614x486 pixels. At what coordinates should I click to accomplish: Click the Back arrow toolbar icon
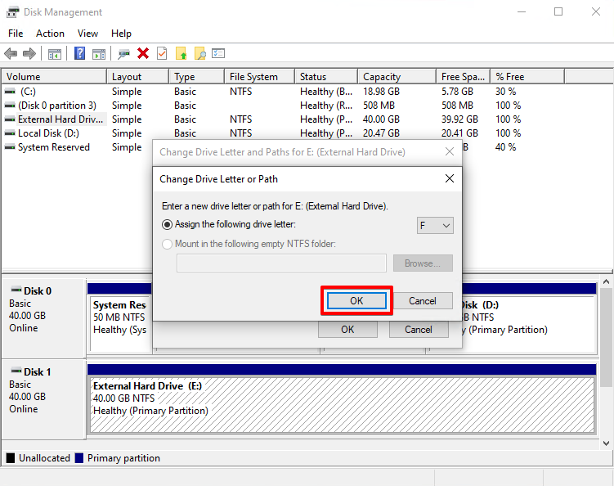[x=11, y=53]
